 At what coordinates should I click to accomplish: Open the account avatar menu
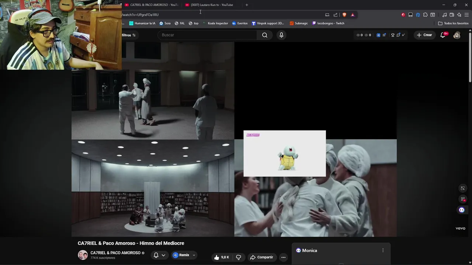(457, 35)
